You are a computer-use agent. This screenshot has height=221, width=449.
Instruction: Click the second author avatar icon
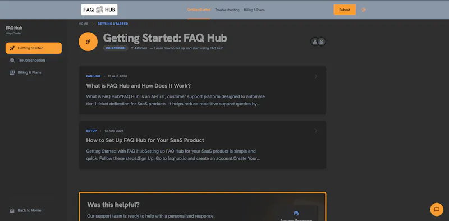pos(322,42)
